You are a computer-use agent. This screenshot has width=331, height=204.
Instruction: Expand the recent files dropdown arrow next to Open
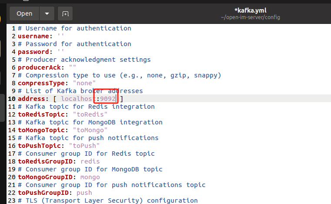point(47,13)
